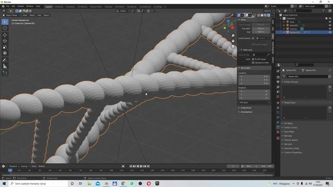
Task: Switch to Solid viewport shading
Action: (x=262, y=15)
